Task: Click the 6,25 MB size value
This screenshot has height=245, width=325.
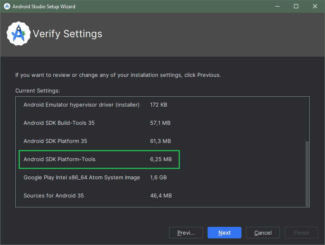Action: pos(161,159)
